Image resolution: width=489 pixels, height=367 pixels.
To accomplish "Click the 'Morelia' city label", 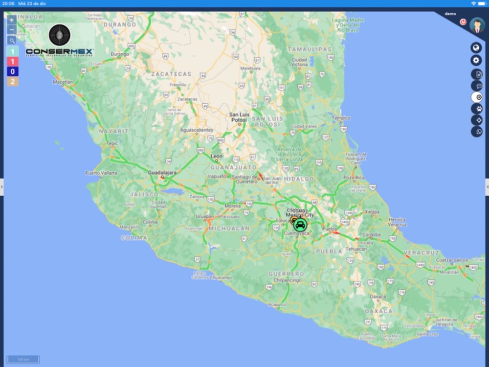I will click(232, 206).
